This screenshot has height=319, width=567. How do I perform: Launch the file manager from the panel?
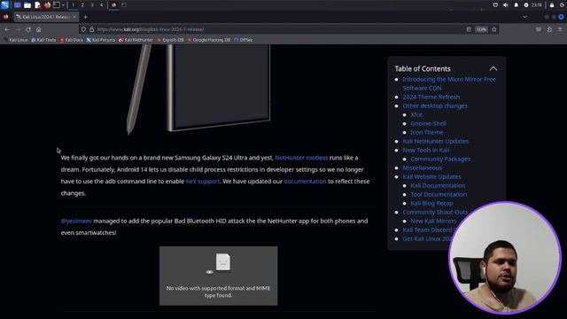point(27,5)
